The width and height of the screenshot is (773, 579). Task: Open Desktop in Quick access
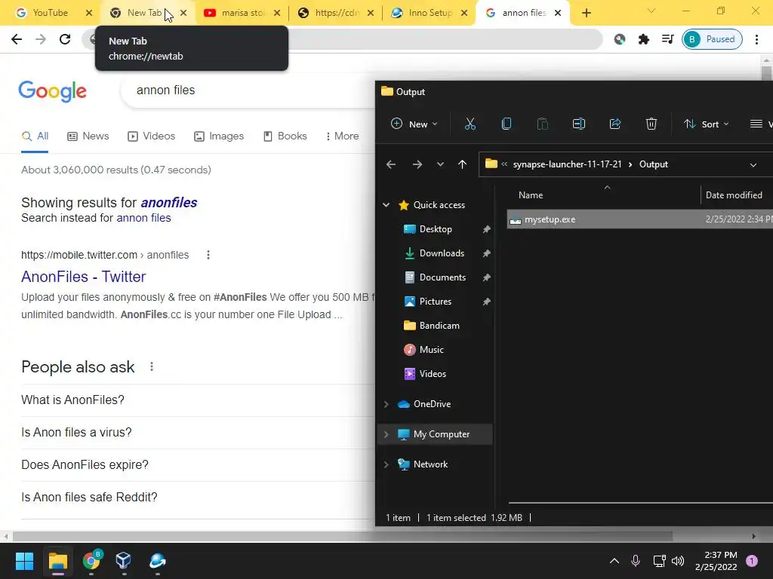click(436, 229)
